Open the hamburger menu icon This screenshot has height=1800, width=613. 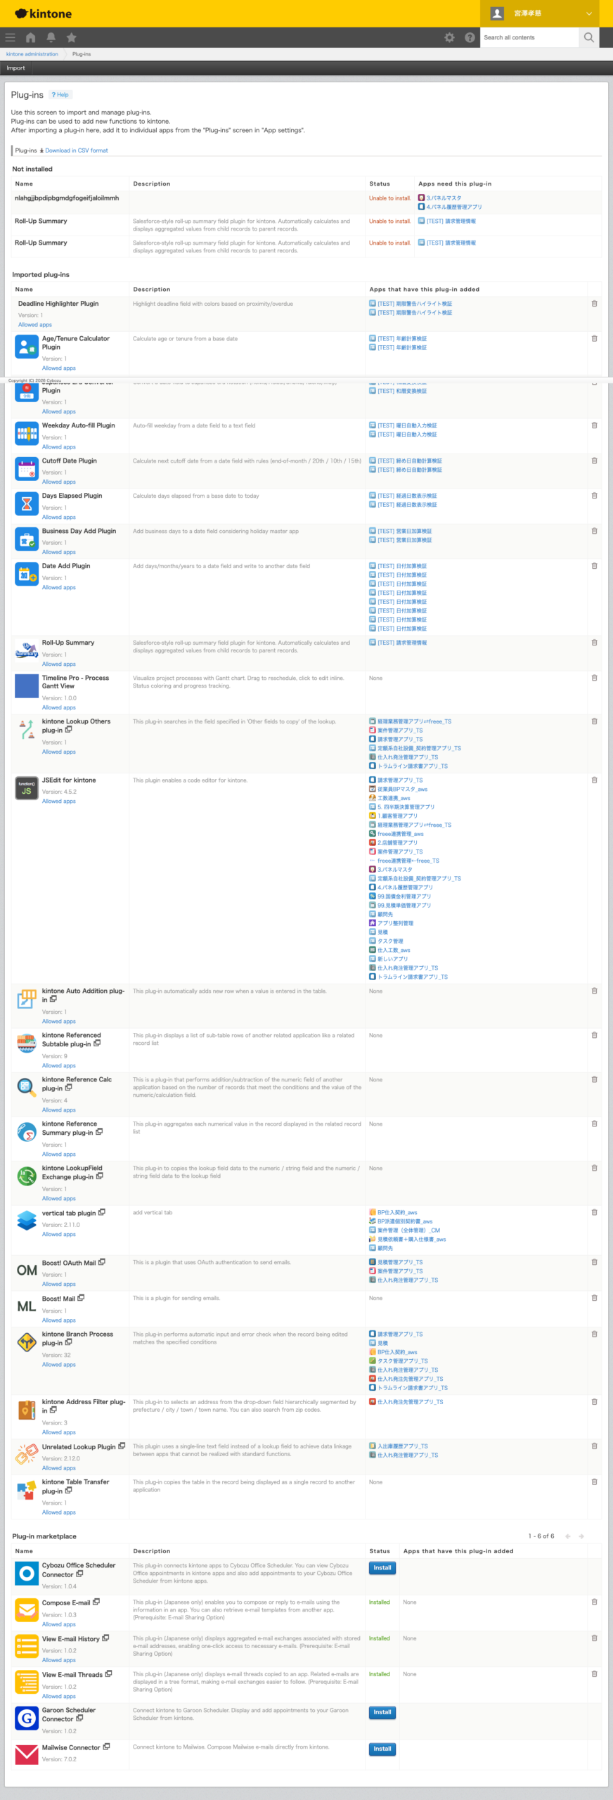coord(10,37)
